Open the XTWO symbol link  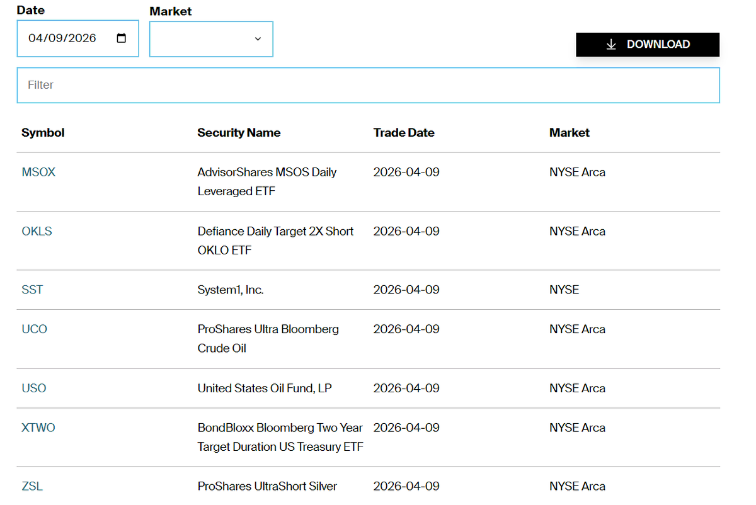(38, 428)
